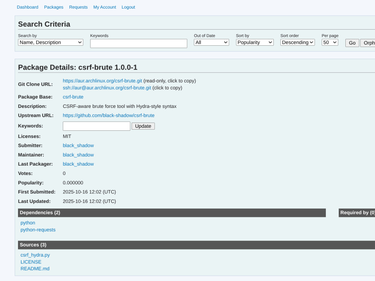Image resolution: width=375 pixels, height=281 pixels.
Task: Open the Dashboard navigation link
Action: [x=27, y=7]
